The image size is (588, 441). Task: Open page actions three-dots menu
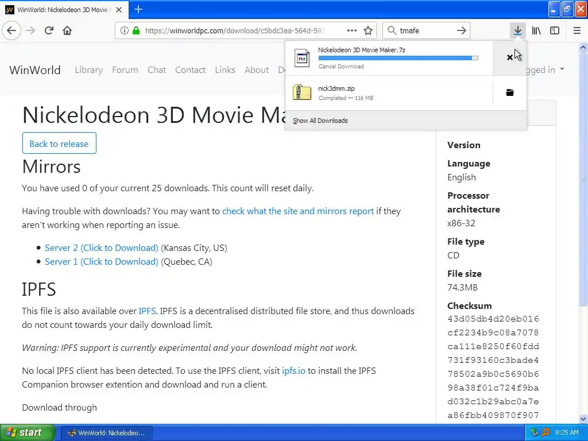[x=352, y=30]
